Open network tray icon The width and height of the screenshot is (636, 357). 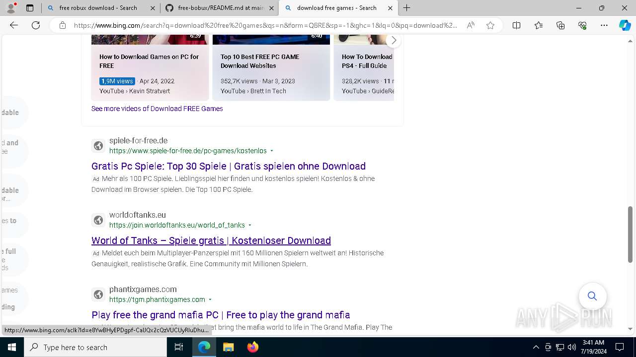pyautogui.click(x=560, y=347)
